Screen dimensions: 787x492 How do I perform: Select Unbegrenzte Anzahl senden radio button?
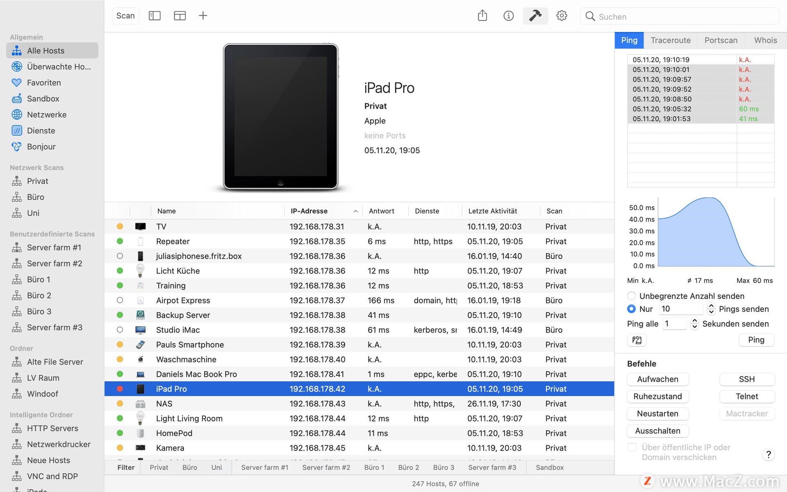pos(631,296)
